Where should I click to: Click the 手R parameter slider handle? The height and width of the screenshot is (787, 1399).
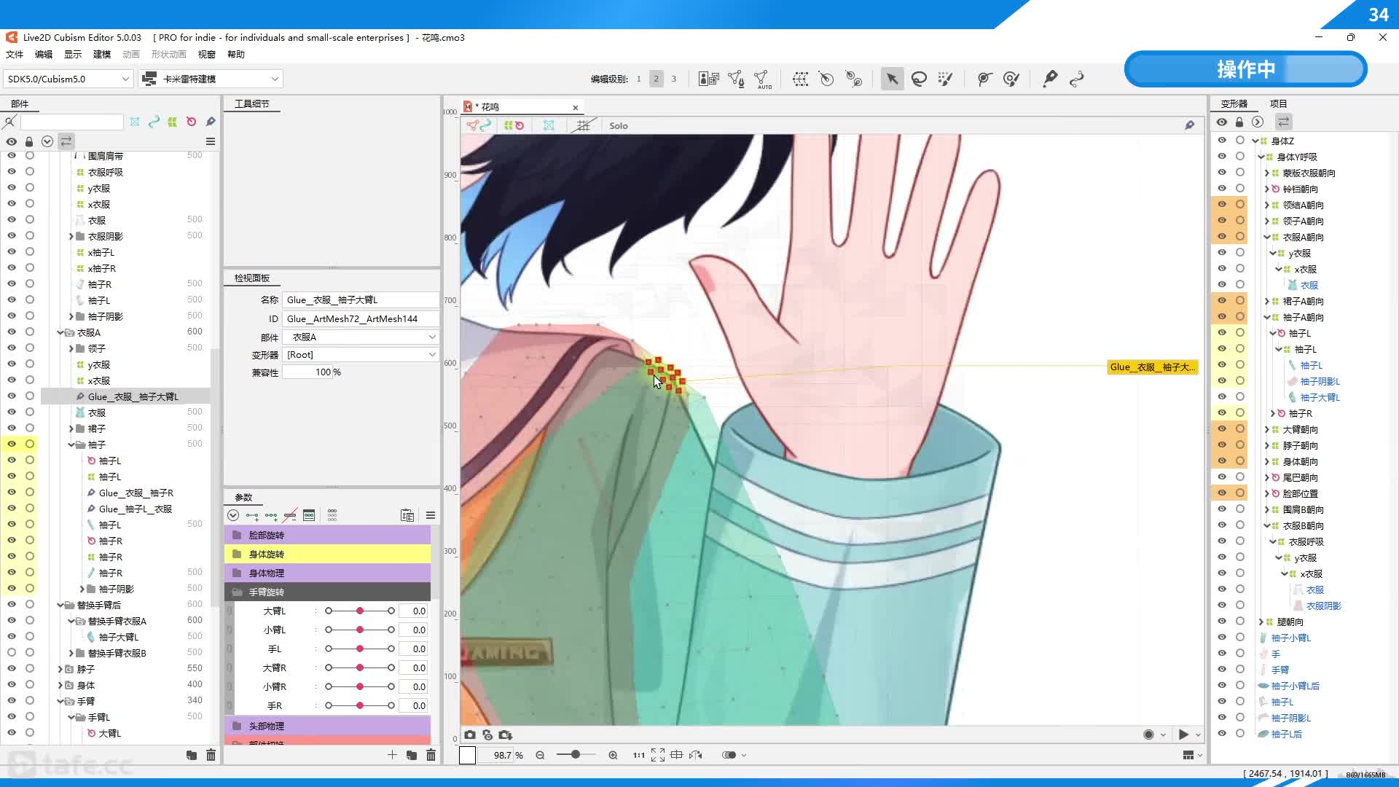coord(360,705)
